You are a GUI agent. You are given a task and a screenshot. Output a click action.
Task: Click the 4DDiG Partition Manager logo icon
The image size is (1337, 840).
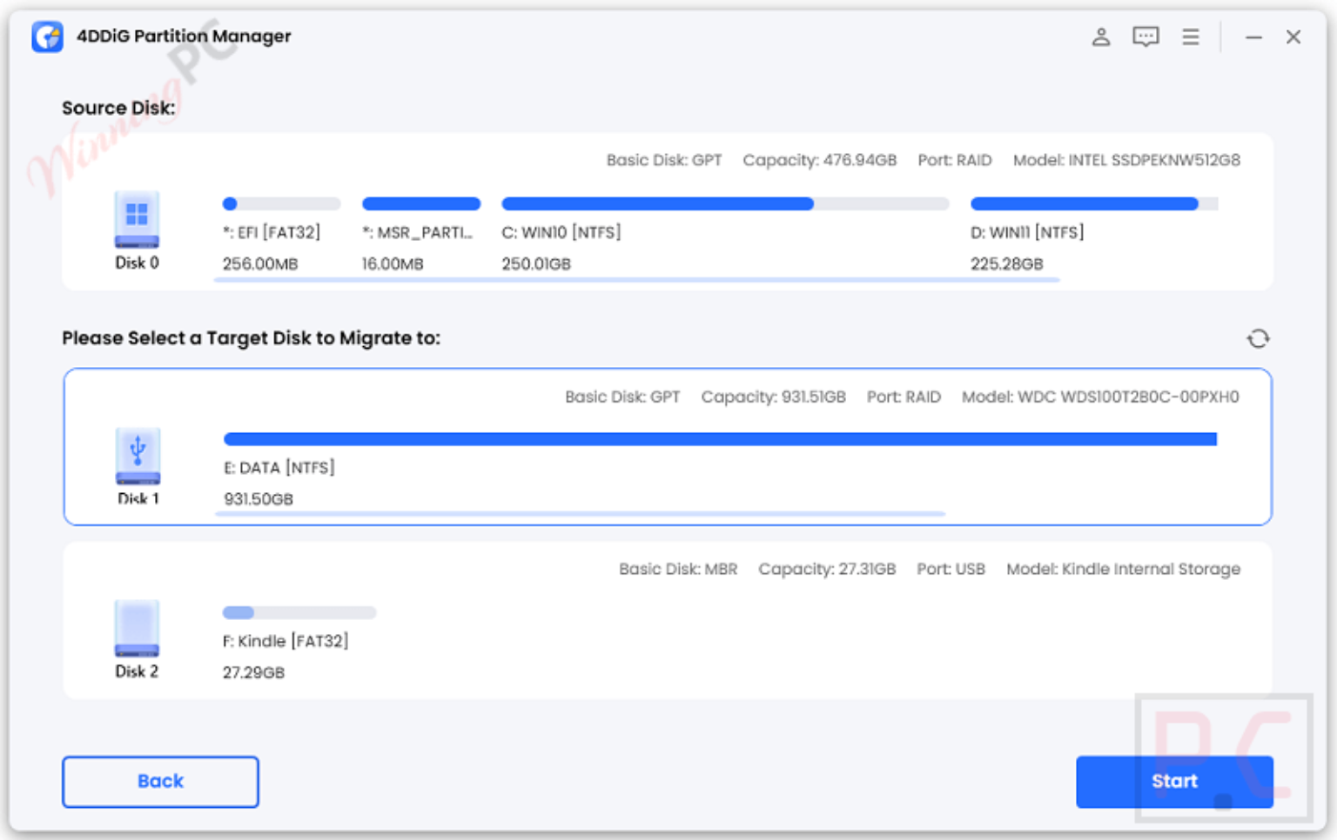(x=48, y=37)
